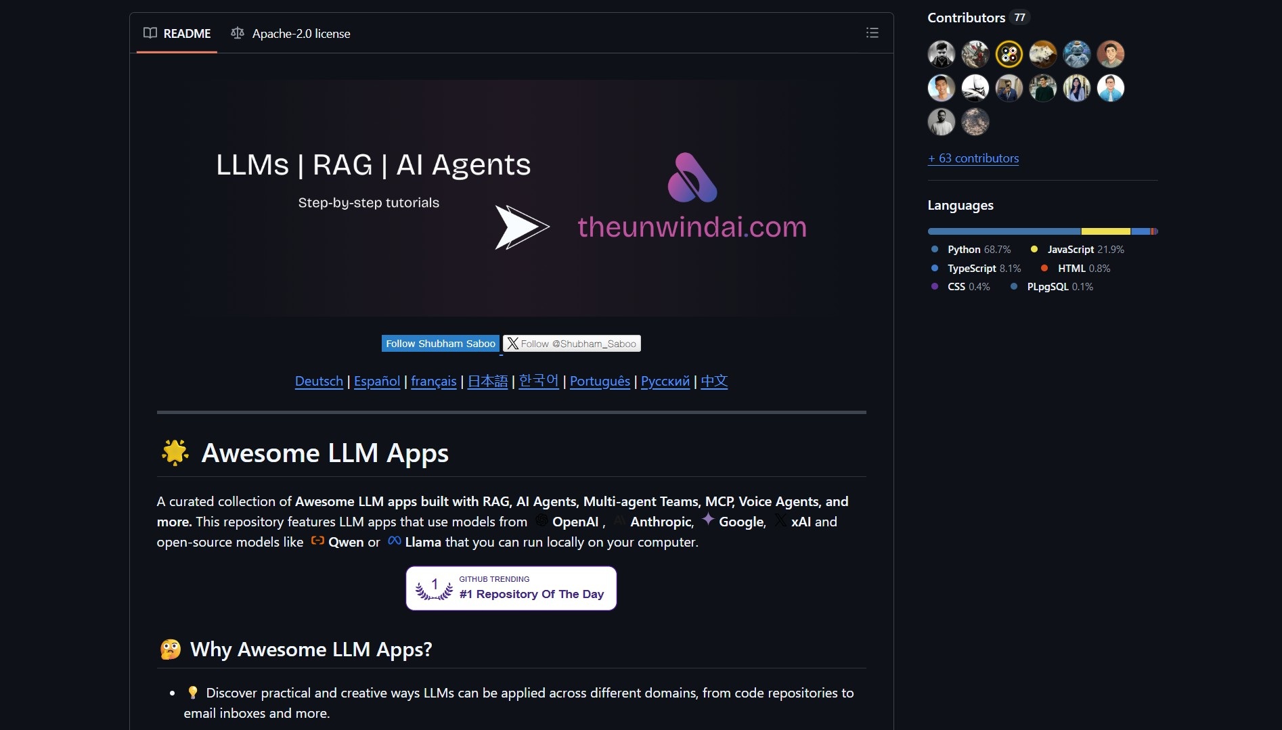
Task: Click the Awesome LLM Apps heading
Action: (x=325, y=453)
